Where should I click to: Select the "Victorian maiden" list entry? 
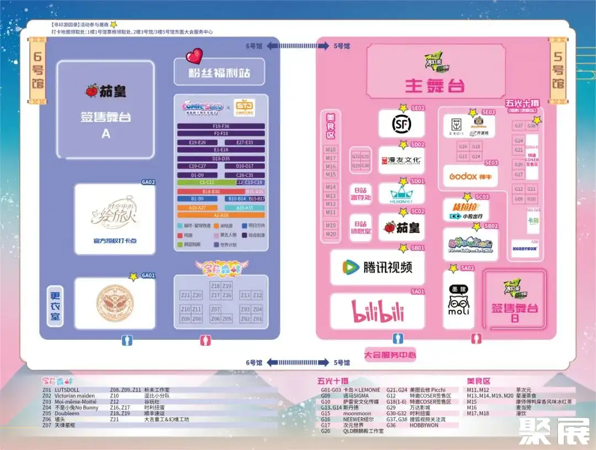[74, 396]
